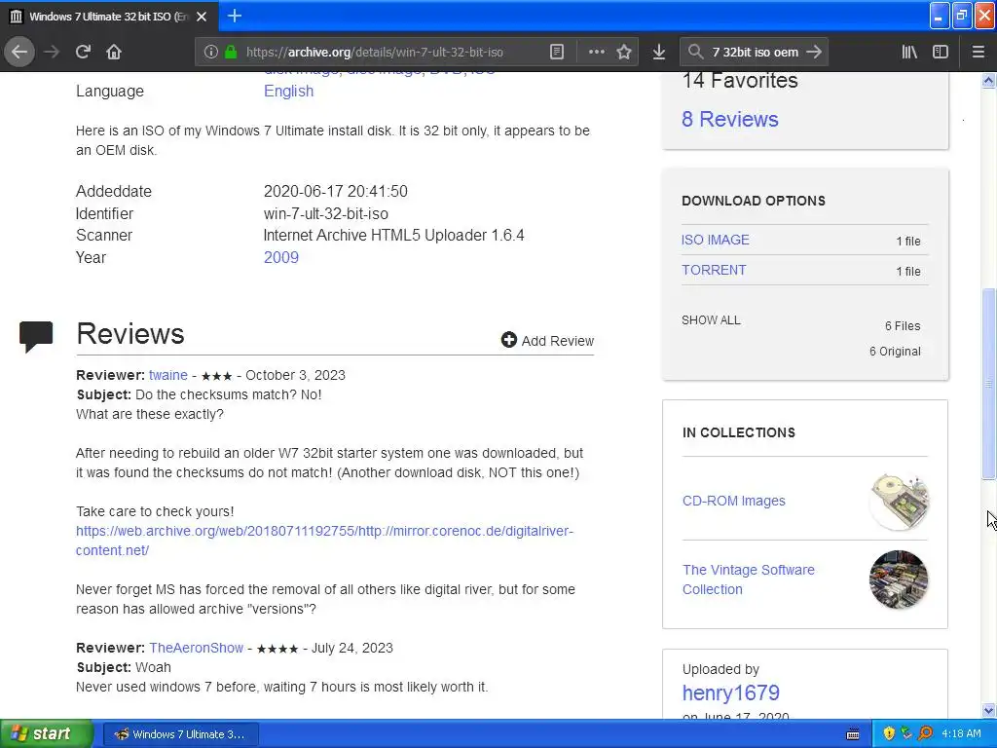997x748 pixels.
Task: Open the 2009 year link
Action: pyautogui.click(x=281, y=257)
